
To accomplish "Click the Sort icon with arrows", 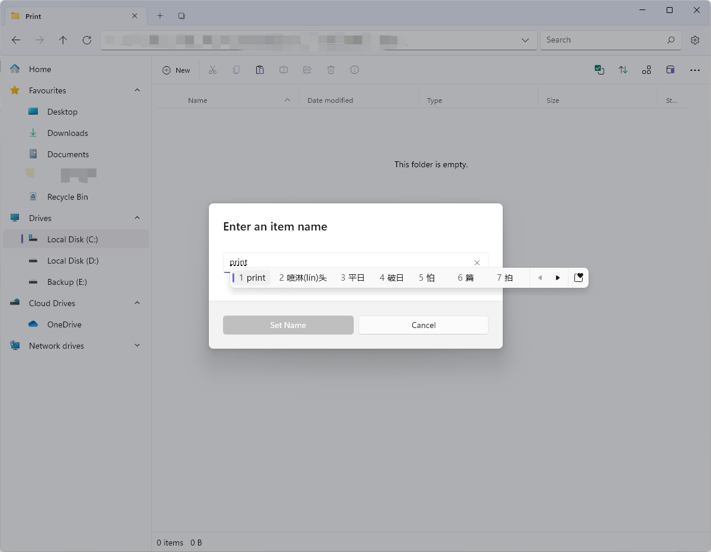I will [x=623, y=70].
